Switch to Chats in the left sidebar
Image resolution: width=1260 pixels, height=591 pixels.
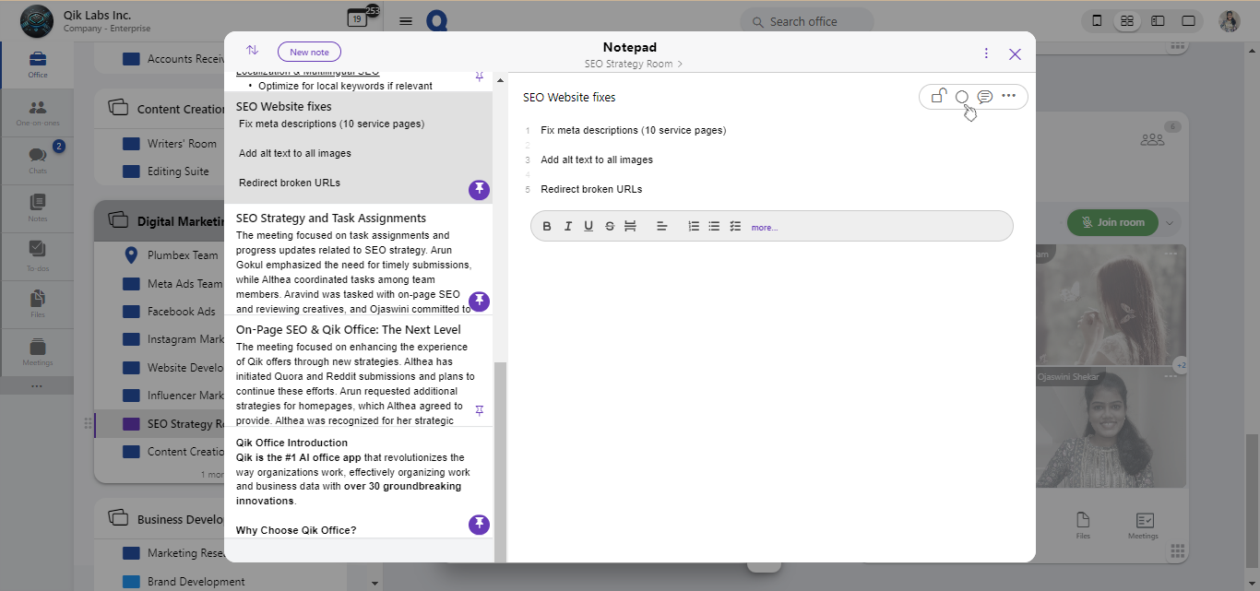(x=37, y=160)
